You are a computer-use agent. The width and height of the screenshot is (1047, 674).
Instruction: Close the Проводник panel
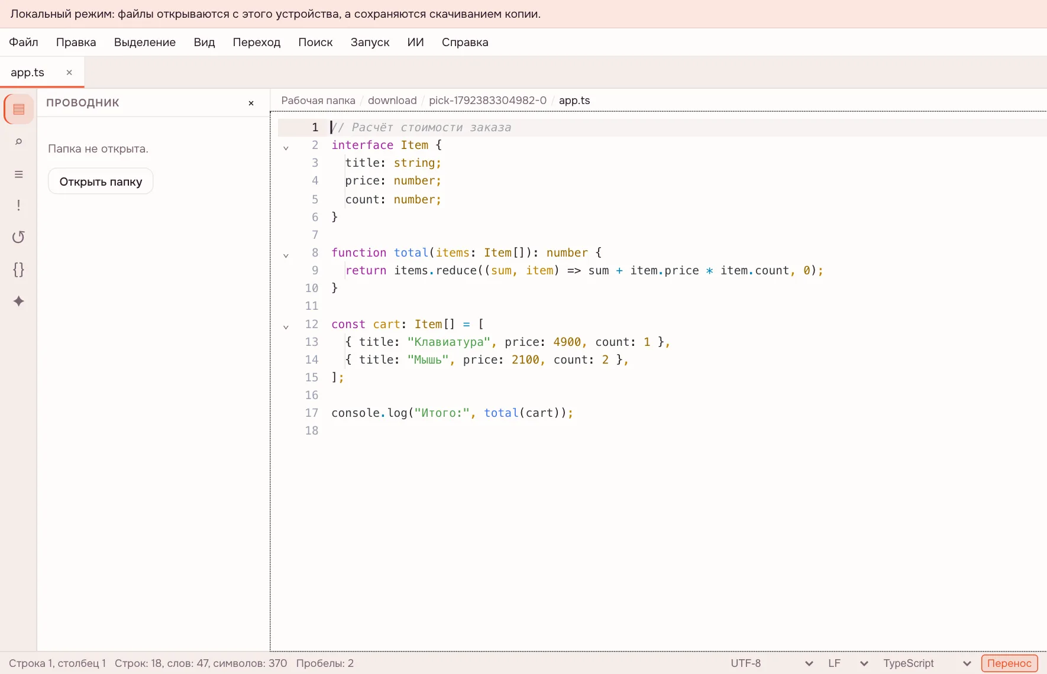coord(251,103)
